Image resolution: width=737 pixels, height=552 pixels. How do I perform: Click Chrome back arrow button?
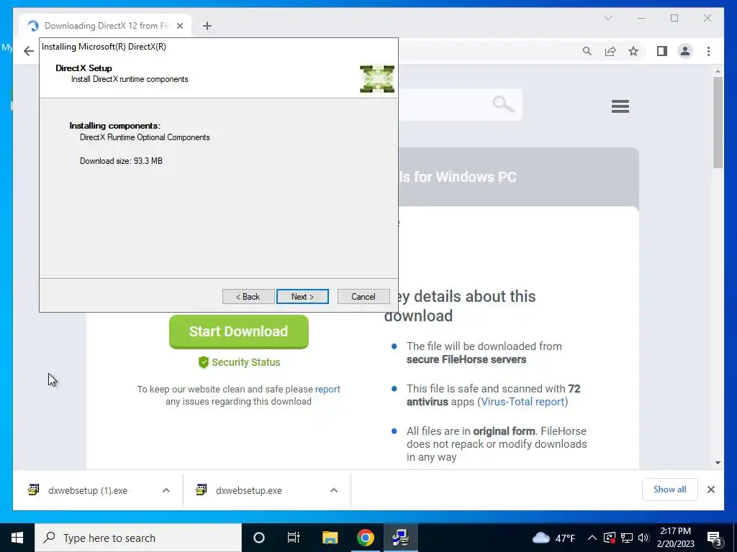(x=29, y=51)
